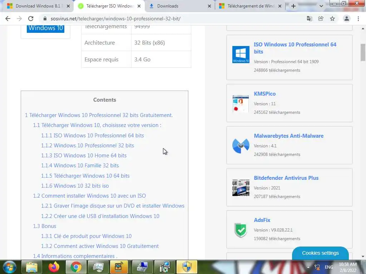366x274 pixels.
Task: Click the 32 Bits (x86) architecture cell
Action: click(x=161, y=43)
